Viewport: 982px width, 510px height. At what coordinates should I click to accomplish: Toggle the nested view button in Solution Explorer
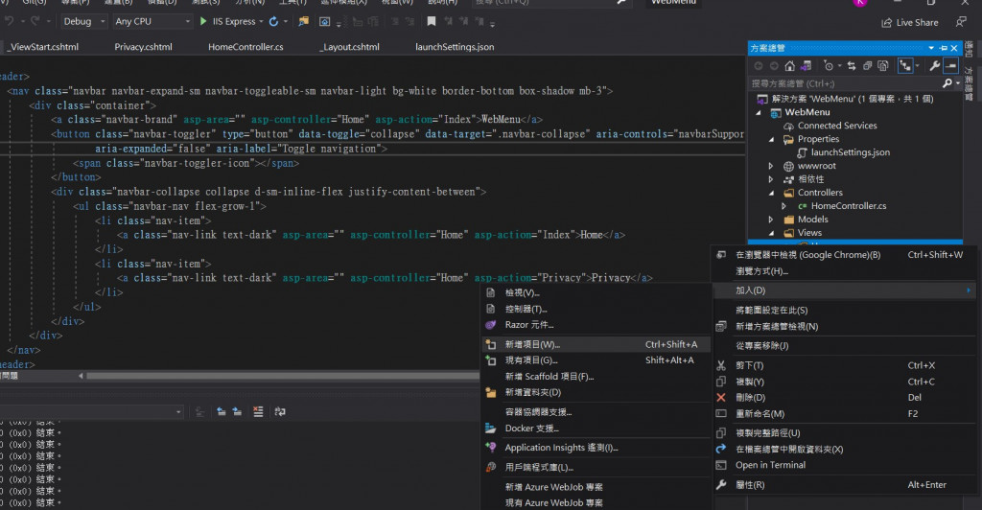pyautogui.click(x=905, y=66)
